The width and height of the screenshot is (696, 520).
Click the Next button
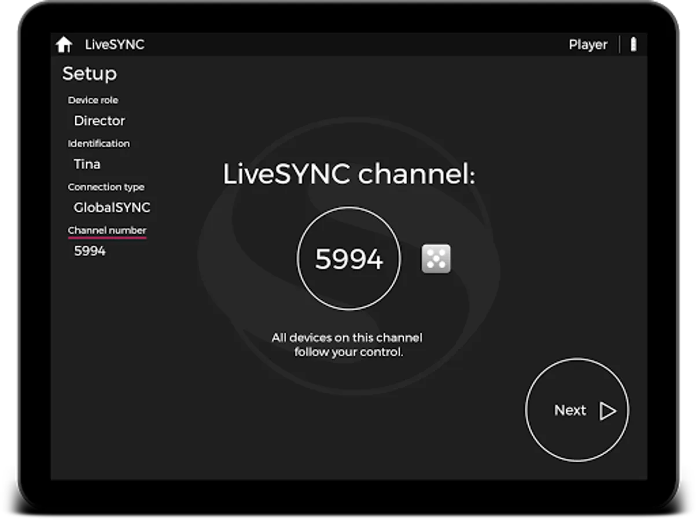point(577,410)
